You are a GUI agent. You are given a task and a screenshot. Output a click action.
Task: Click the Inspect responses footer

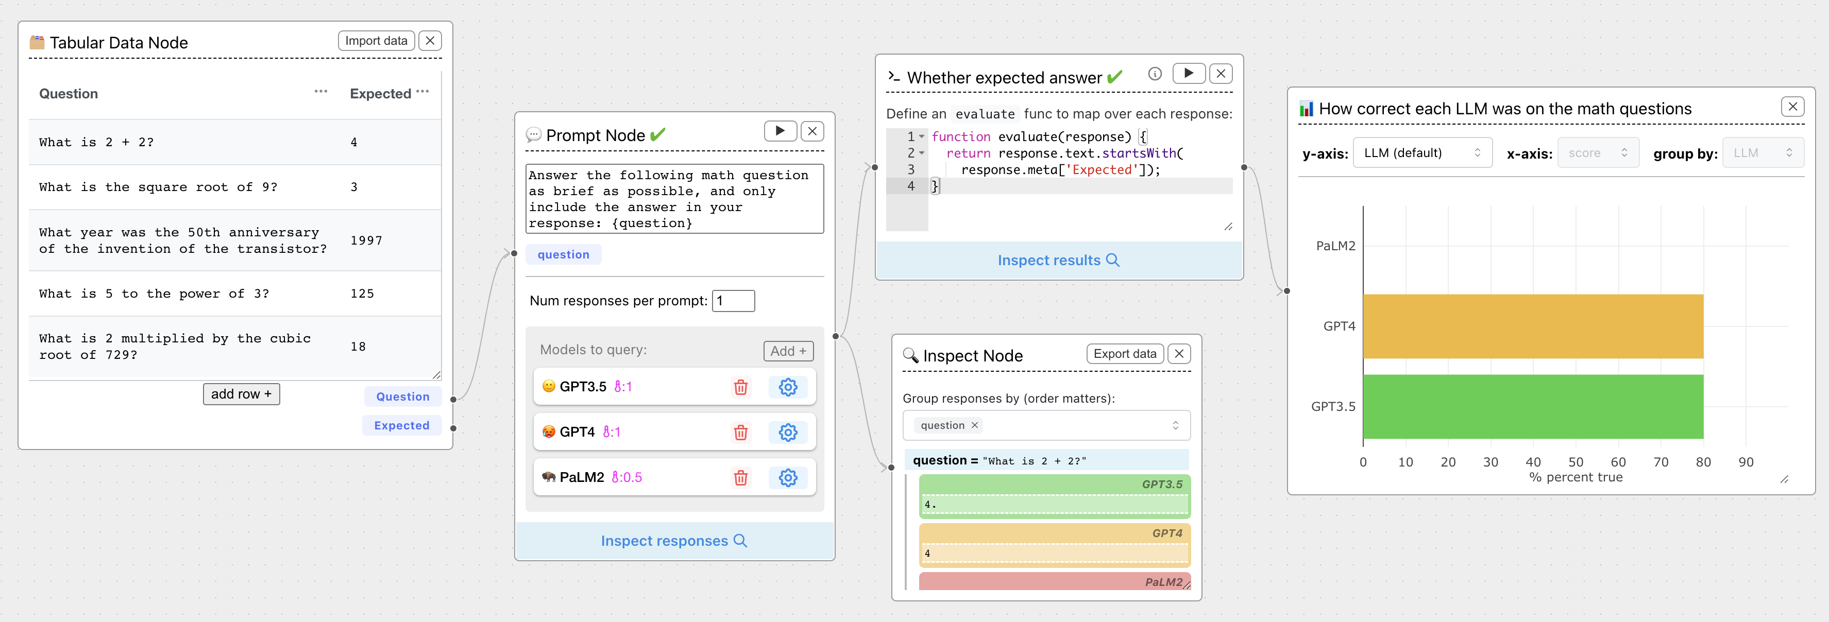(673, 541)
